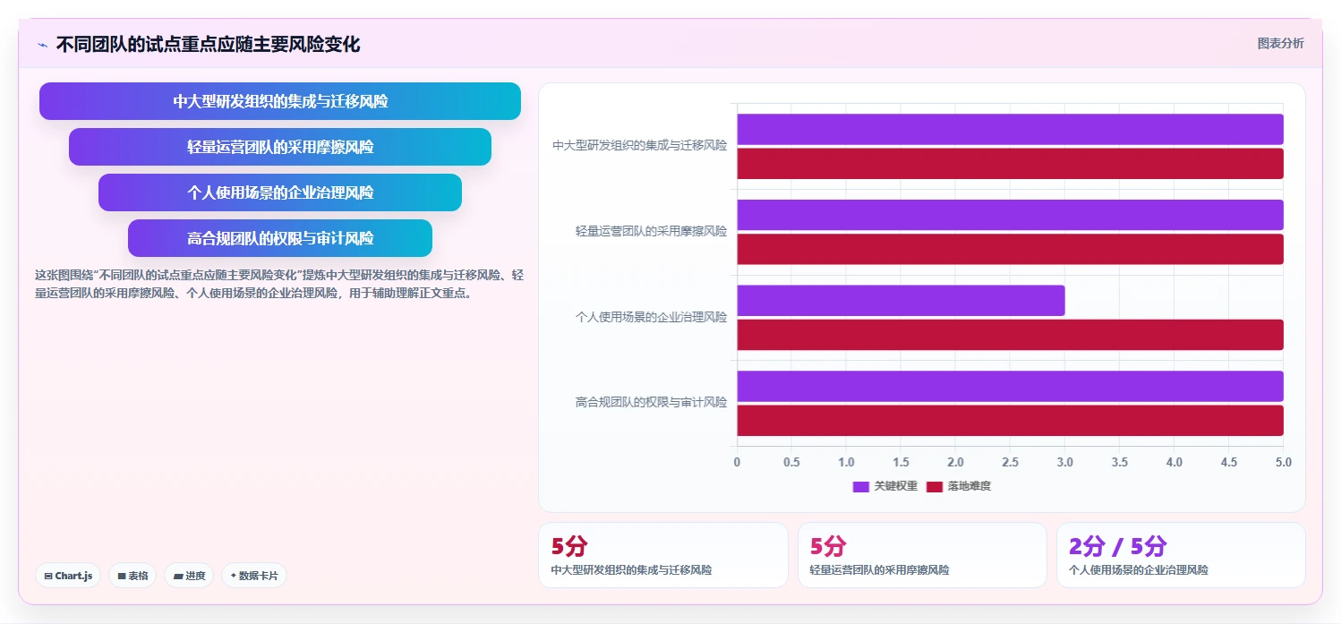
Task: Click chart axis label 个人使用场景的企业治理风险
Action: (x=652, y=317)
